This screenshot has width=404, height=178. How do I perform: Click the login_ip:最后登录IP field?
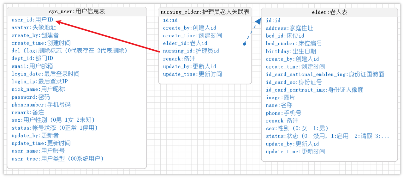pos(40,82)
